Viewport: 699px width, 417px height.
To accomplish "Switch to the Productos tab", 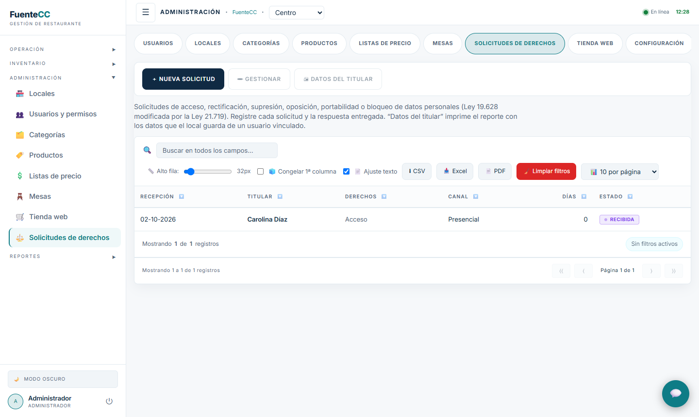I will click(319, 44).
